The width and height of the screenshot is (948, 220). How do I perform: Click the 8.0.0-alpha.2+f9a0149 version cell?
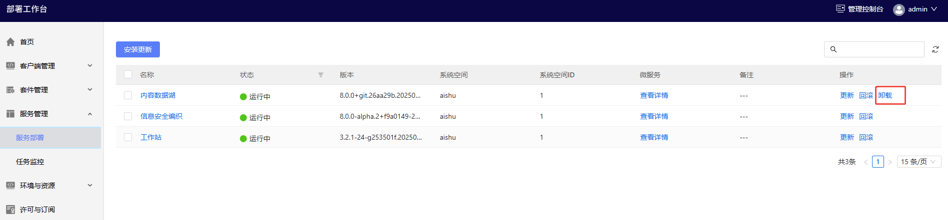[x=380, y=116]
